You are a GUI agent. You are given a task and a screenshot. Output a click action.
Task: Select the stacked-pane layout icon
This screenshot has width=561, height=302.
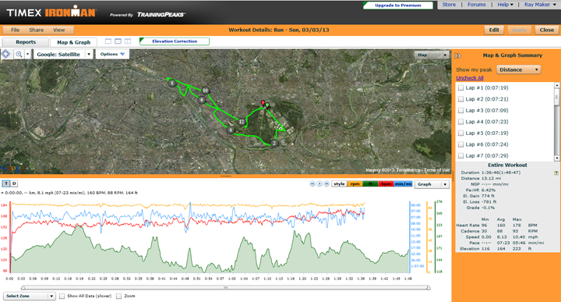pyautogui.click(x=118, y=41)
